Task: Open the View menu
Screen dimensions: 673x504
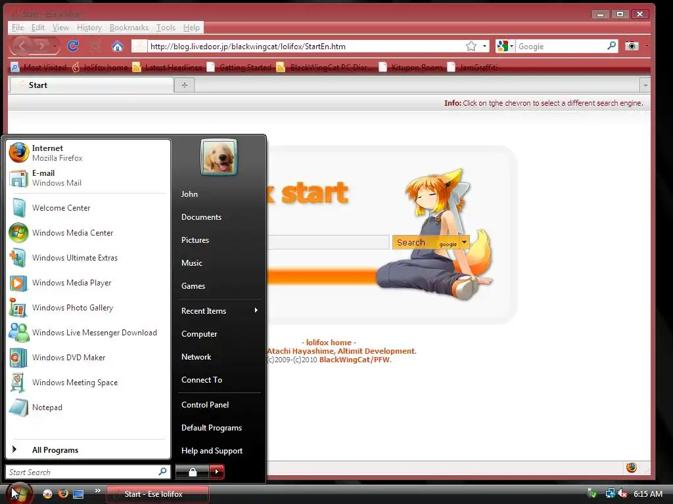Action: [60, 28]
